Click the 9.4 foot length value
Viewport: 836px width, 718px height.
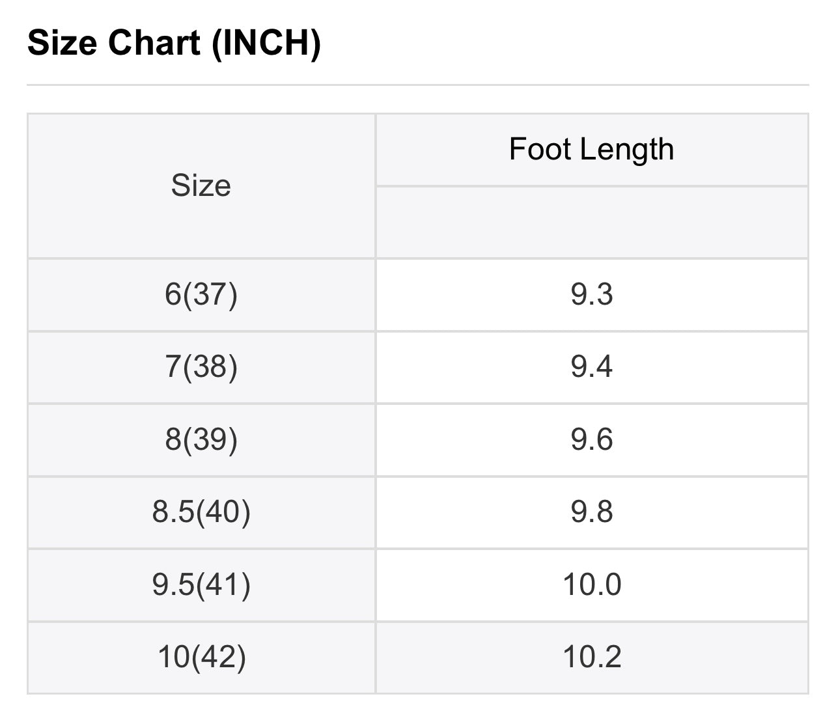click(591, 366)
